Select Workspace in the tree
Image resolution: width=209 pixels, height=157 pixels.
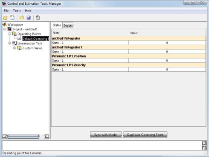pyautogui.click(x=15, y=24)
